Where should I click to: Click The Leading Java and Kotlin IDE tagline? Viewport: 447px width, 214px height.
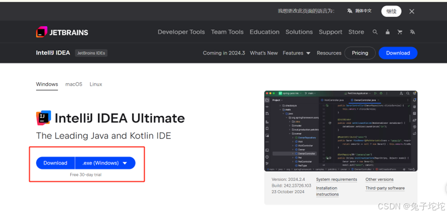(x=103, y=136)
